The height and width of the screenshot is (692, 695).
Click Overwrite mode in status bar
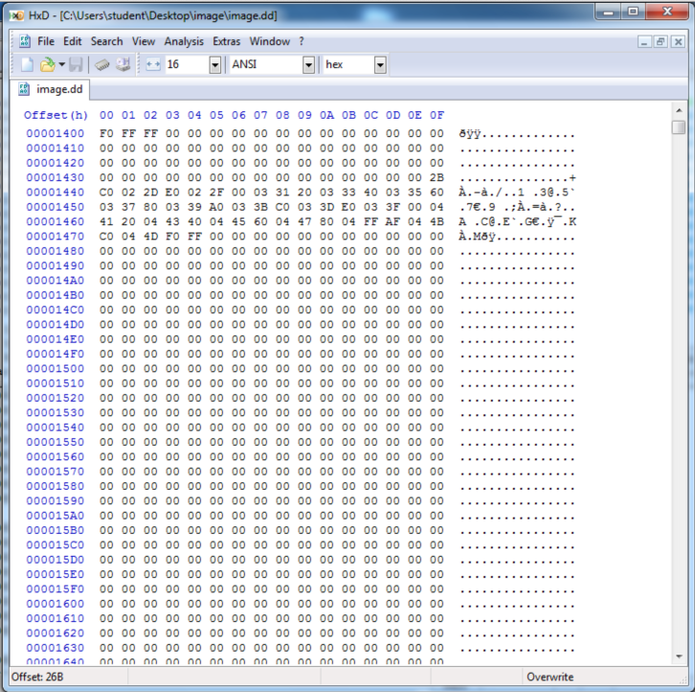pos(550,677)
